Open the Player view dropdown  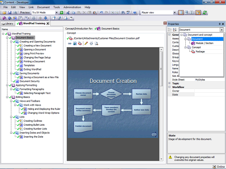point(174,13)
